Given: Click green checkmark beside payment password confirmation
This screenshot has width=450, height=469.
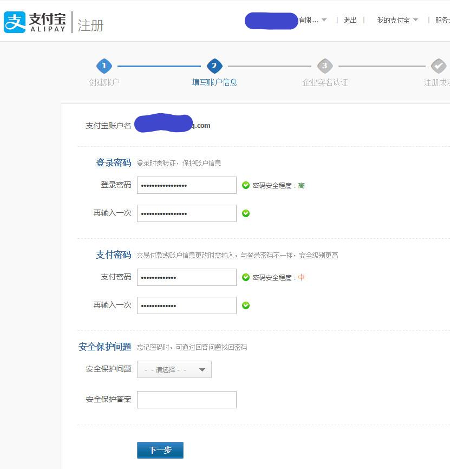Looking at the screenshot, I should [x=246, y=305].
